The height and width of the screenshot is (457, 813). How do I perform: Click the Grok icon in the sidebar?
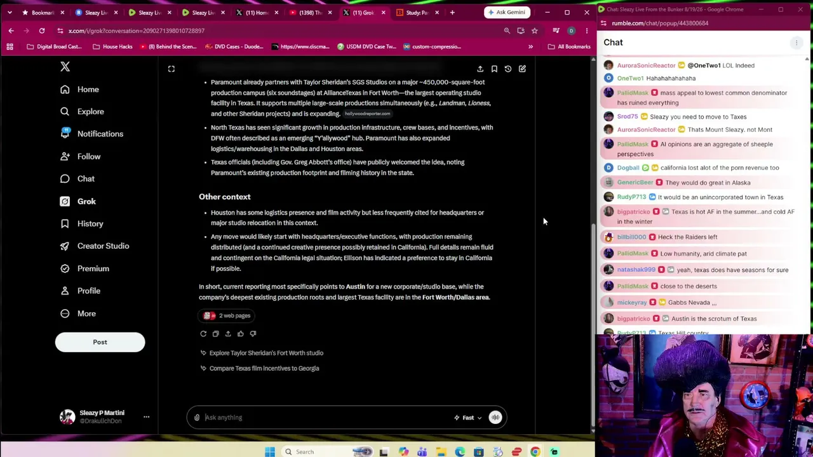[x=65, y=201]
